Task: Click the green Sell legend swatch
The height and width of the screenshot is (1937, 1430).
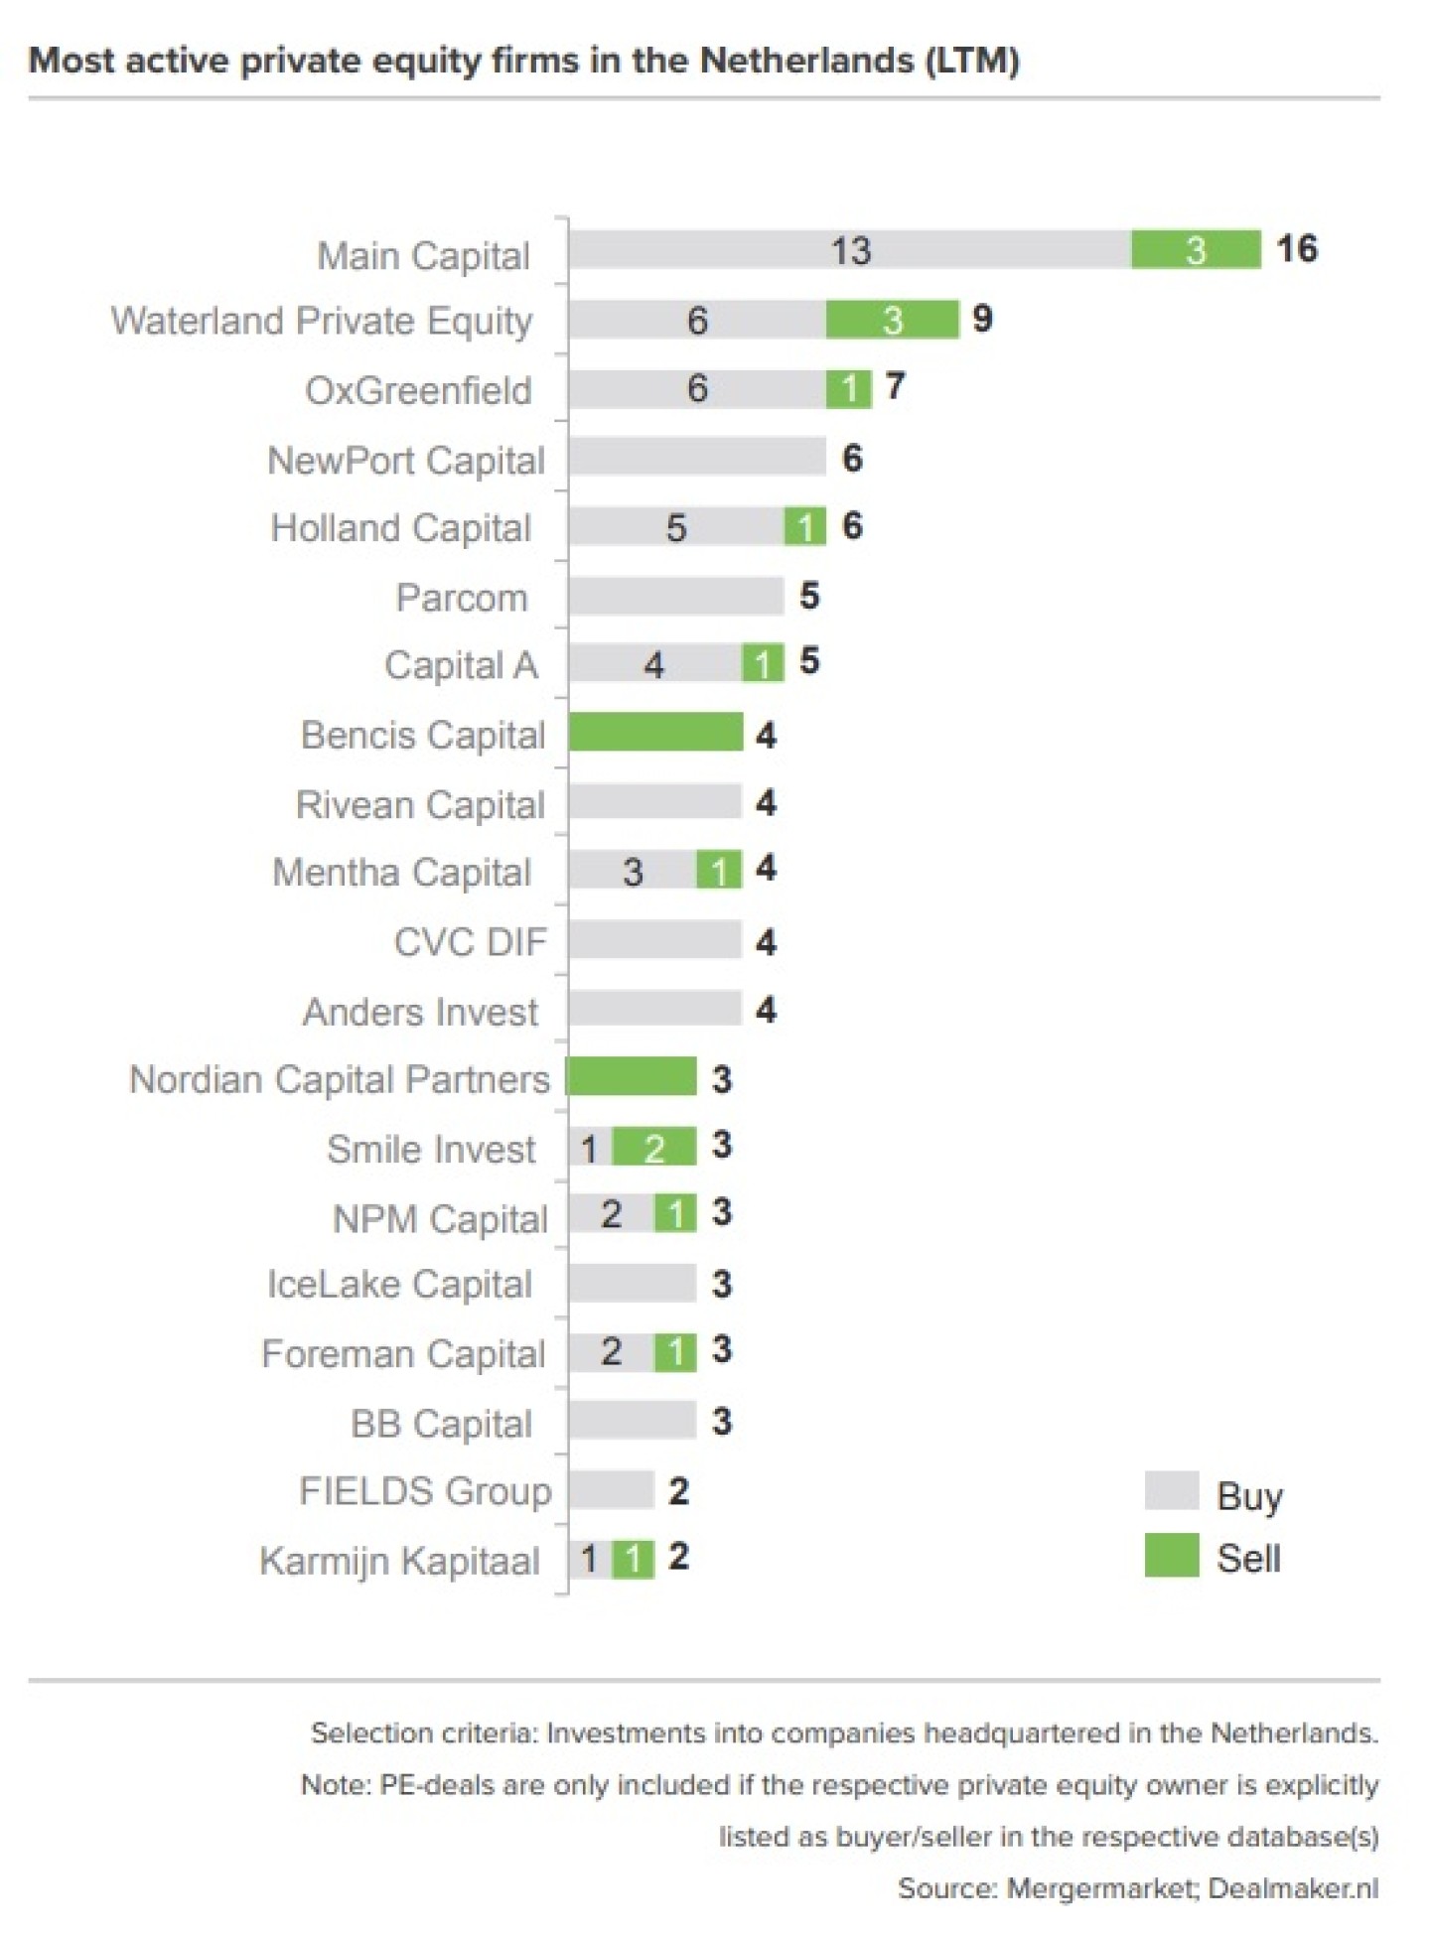Action: [x=1171, y=1555]
